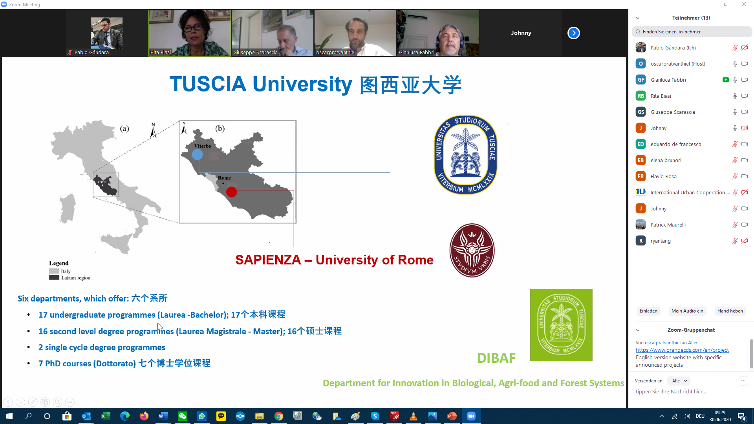Collapse the Zoom-Gruppenchat chevron

point(638,330)
